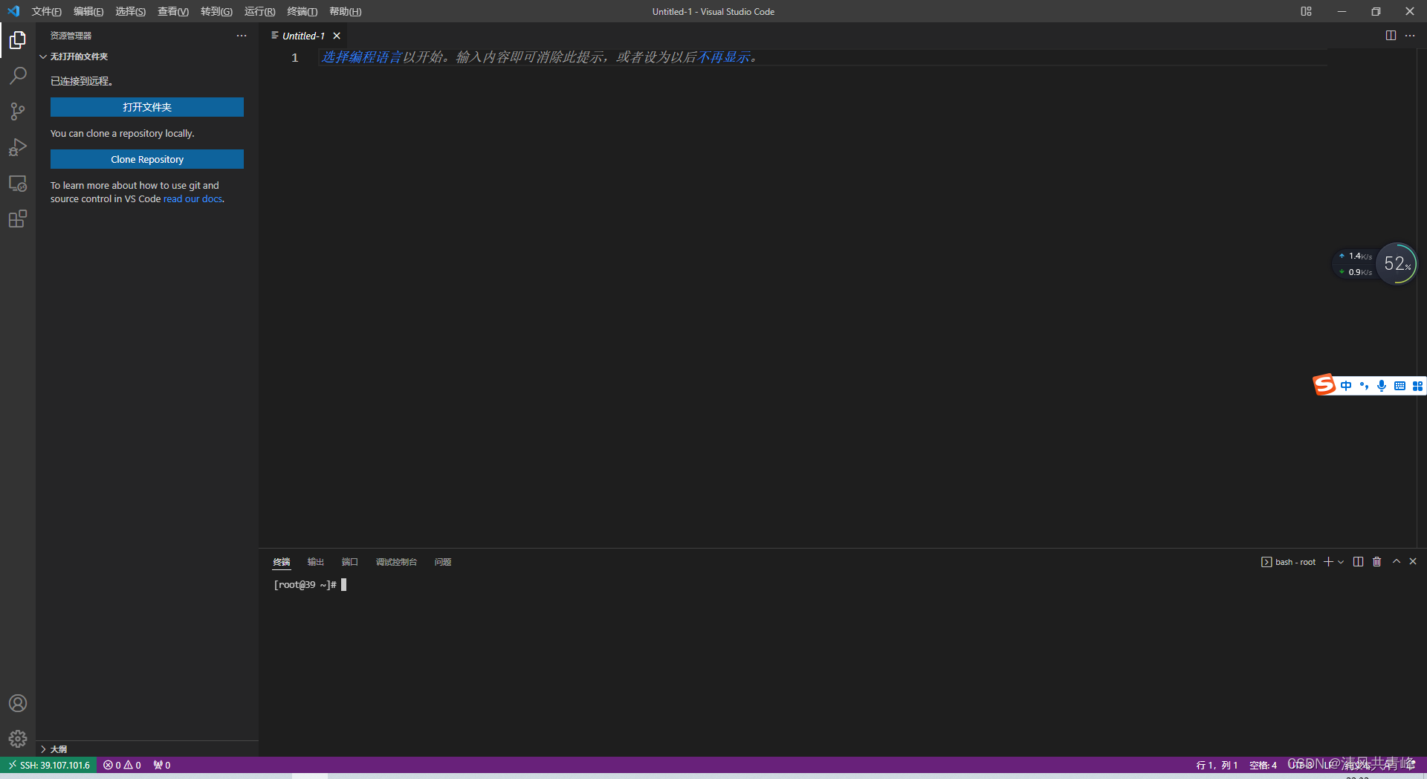This screenshot has width=1427, height=779.
Task: Click the 资源管理器 panel title
Action: point(71,36)
